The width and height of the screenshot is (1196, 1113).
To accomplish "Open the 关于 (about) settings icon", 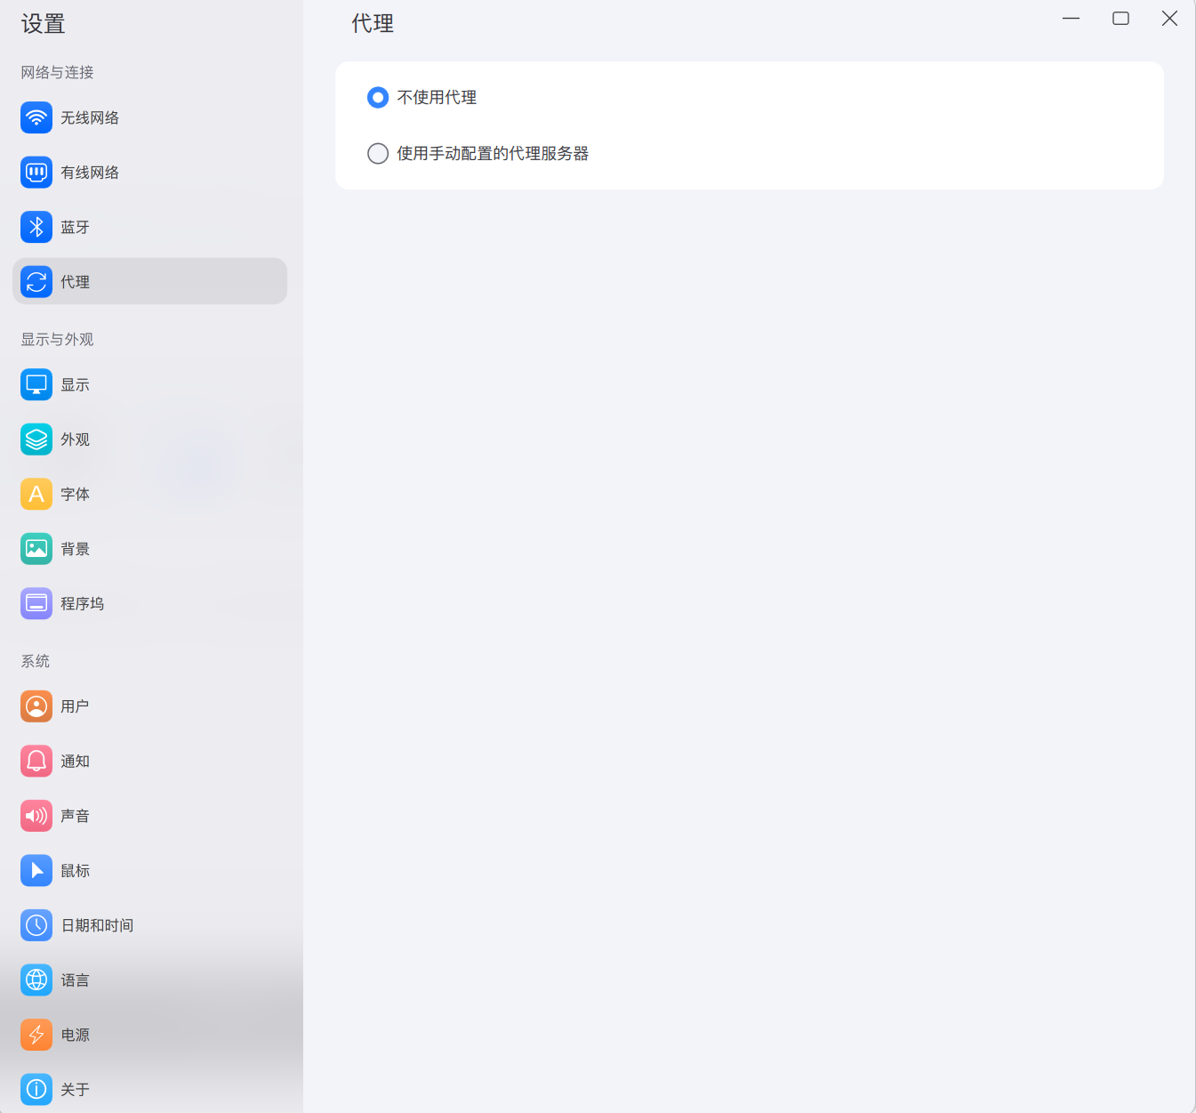I will (36, 1089).
